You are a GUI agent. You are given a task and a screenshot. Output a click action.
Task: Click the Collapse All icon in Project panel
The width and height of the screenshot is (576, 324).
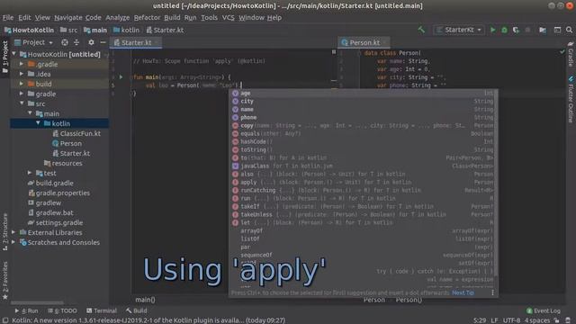coord(76,42)
